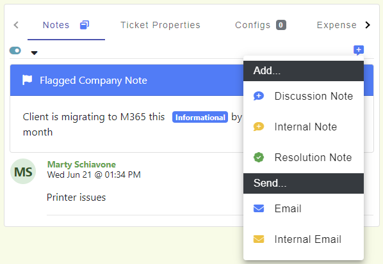Click the blue Email envelope icon

click(x=259, y=208)
